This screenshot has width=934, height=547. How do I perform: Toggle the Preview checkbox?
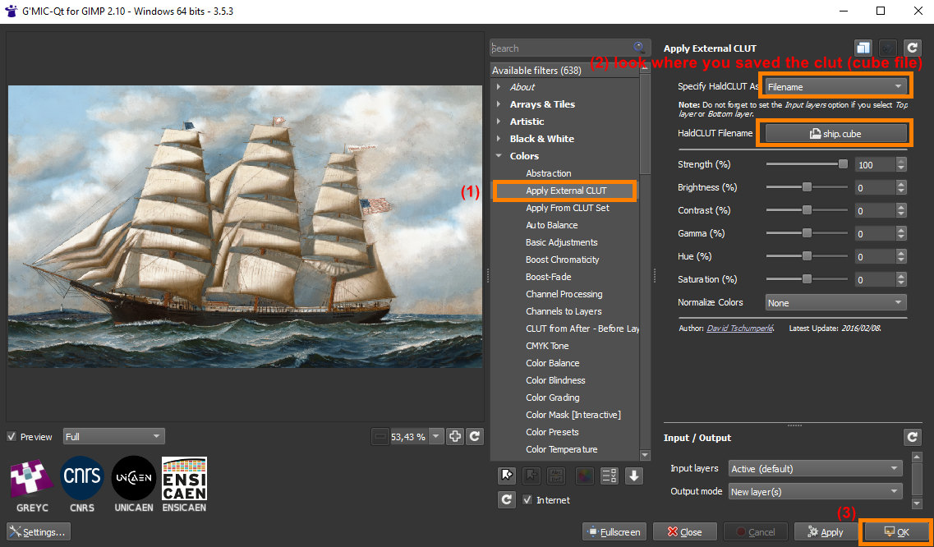point(12,437)
